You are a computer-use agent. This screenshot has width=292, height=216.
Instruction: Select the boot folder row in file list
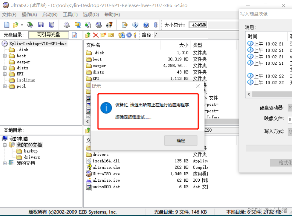click(146, 59)
